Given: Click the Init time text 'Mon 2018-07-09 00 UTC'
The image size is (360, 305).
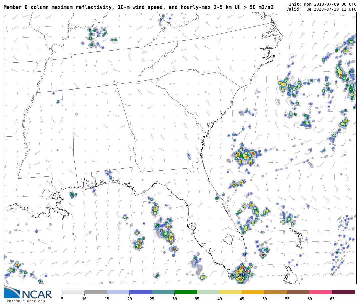Looking at the screenshot, I should pos(330,4).
